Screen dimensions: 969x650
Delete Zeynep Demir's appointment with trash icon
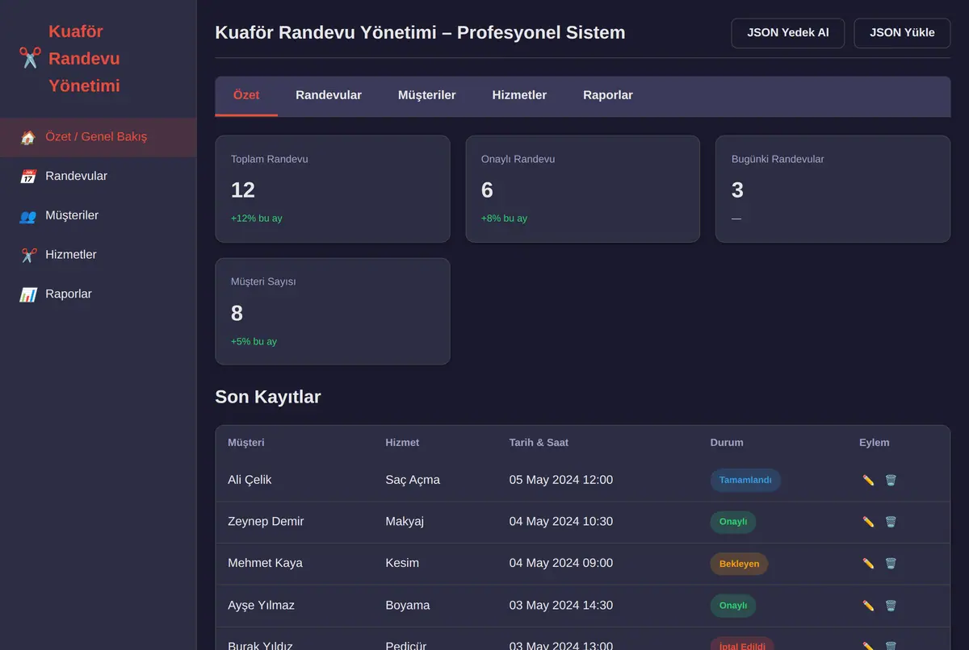[891, 522]
